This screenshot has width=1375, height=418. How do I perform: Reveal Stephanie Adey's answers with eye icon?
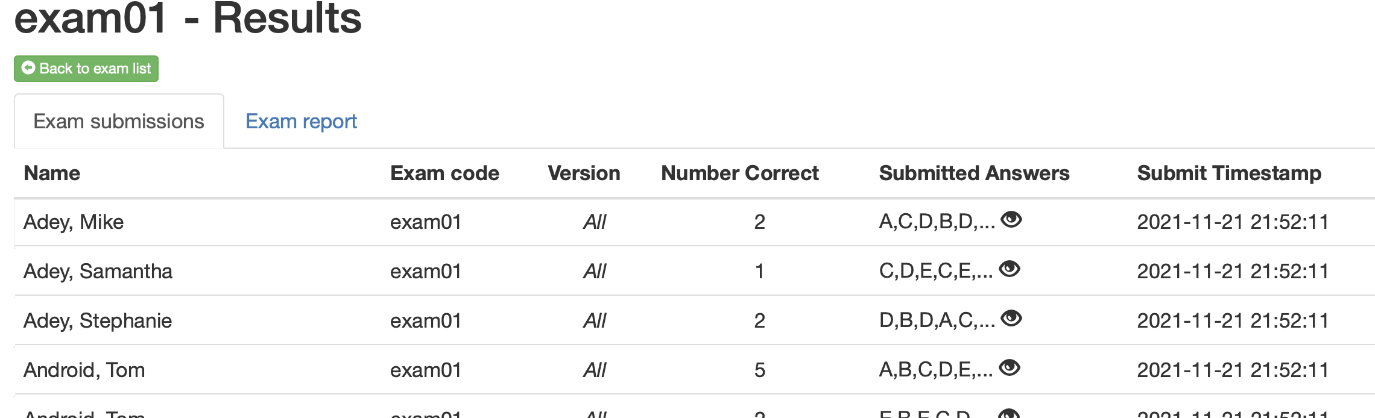1011,319
